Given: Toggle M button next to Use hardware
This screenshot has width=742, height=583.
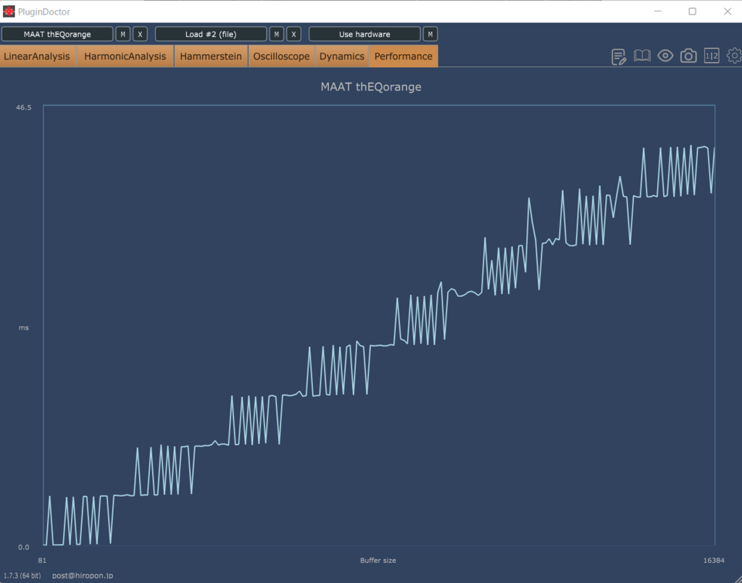Looking at the screenshot, I should point(430,34).
